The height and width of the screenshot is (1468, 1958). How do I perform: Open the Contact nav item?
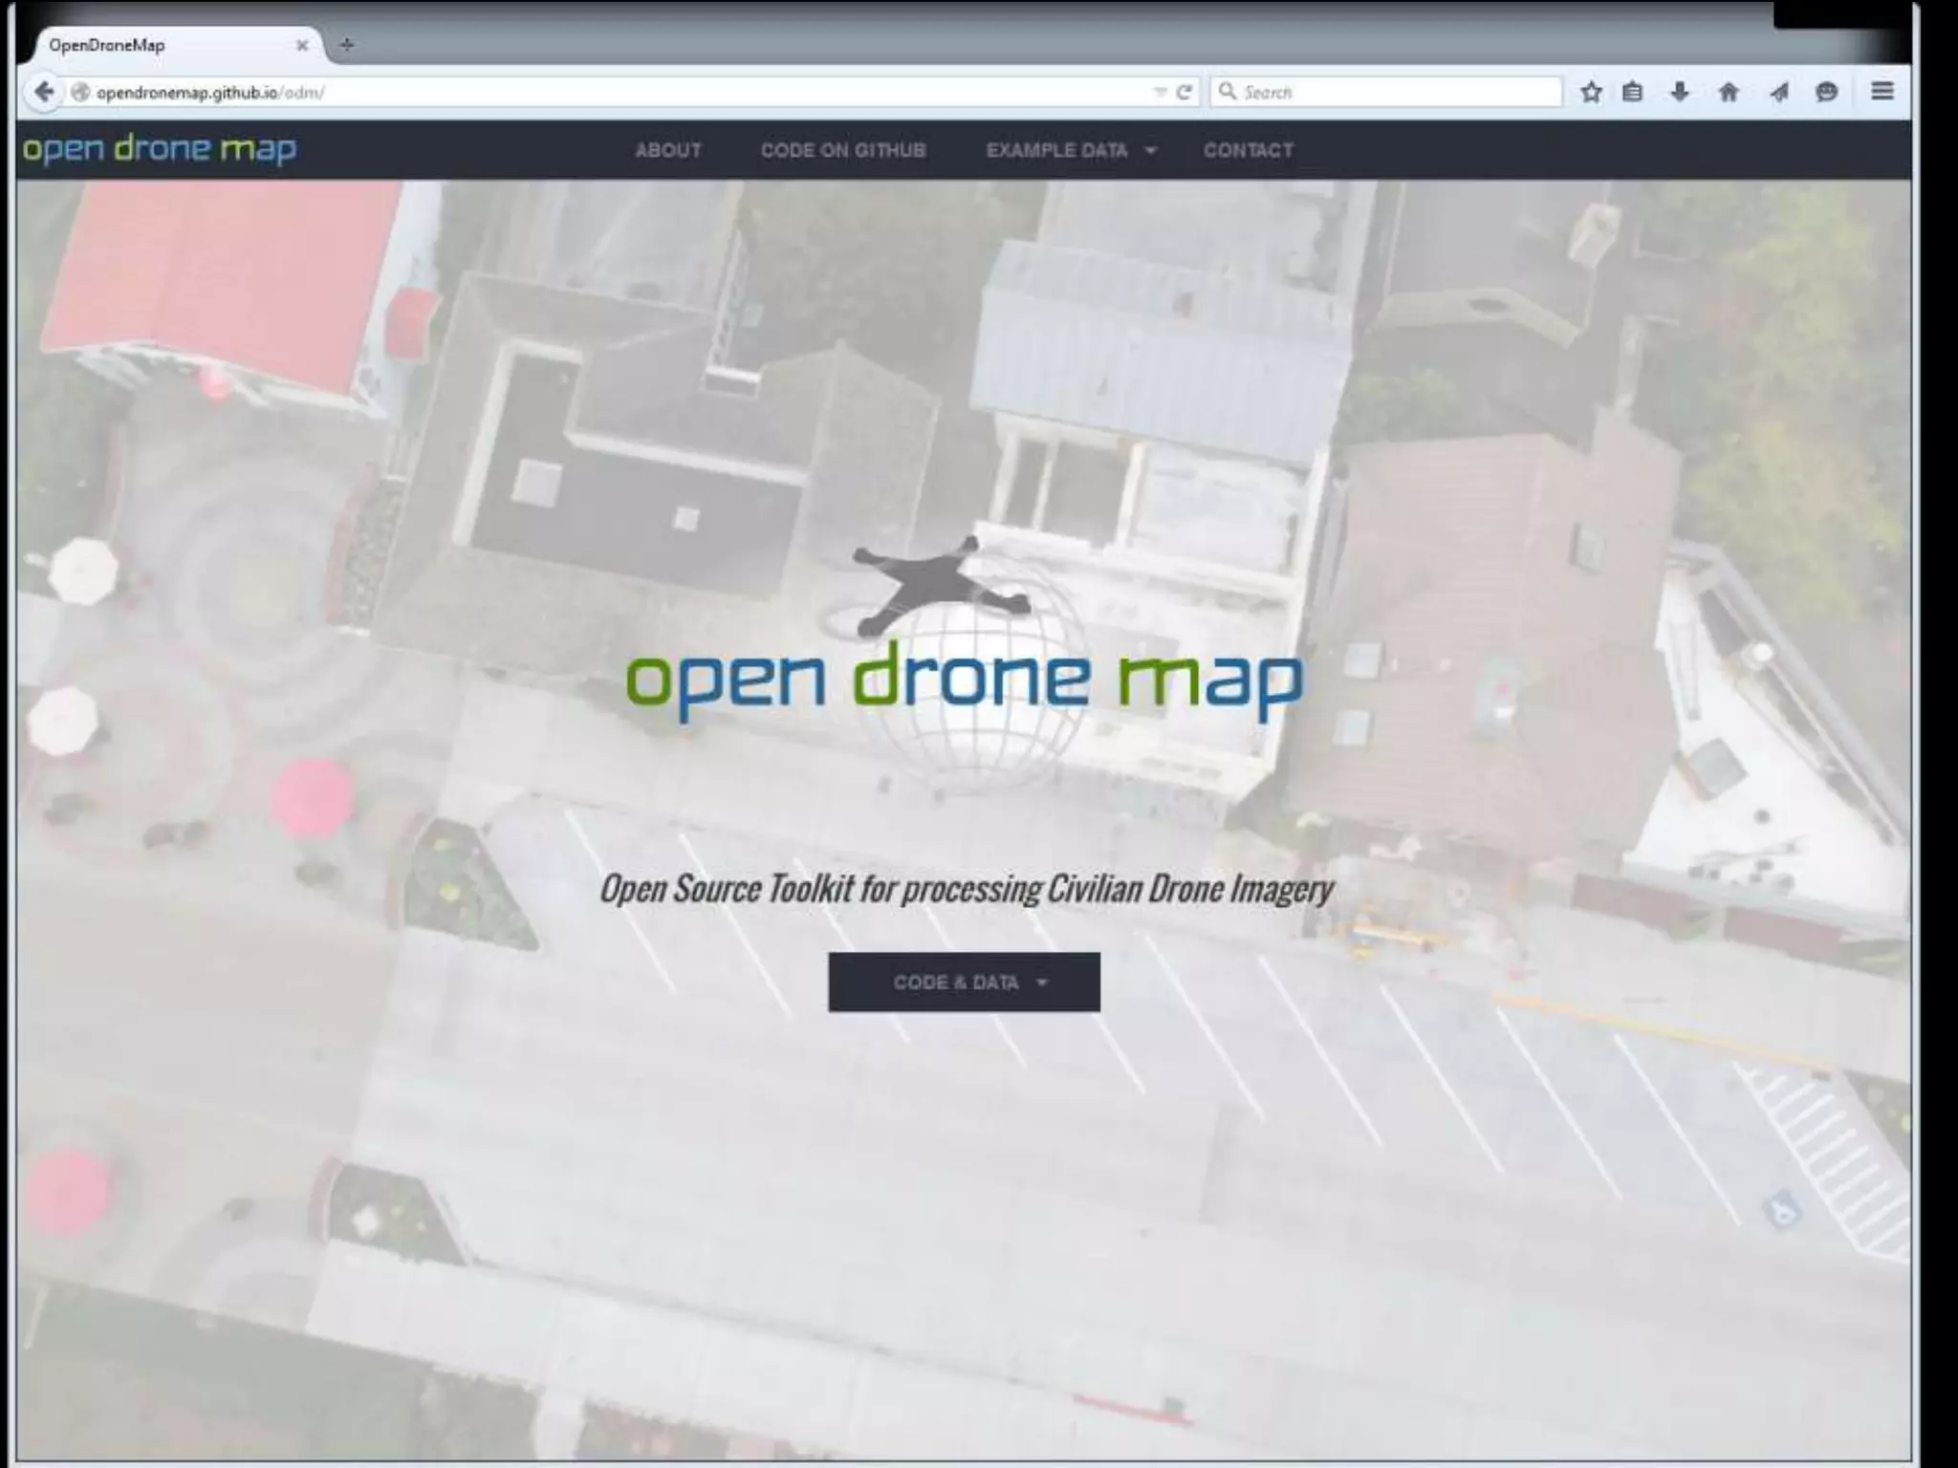tap(1248, 150)
